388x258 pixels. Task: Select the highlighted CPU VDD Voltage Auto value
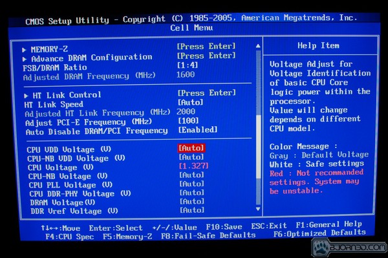191,148
